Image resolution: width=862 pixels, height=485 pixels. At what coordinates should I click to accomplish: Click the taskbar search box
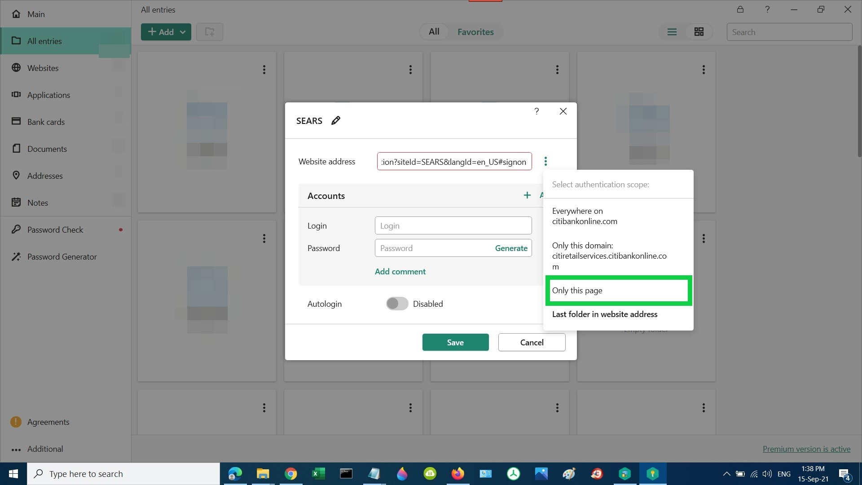123,474
